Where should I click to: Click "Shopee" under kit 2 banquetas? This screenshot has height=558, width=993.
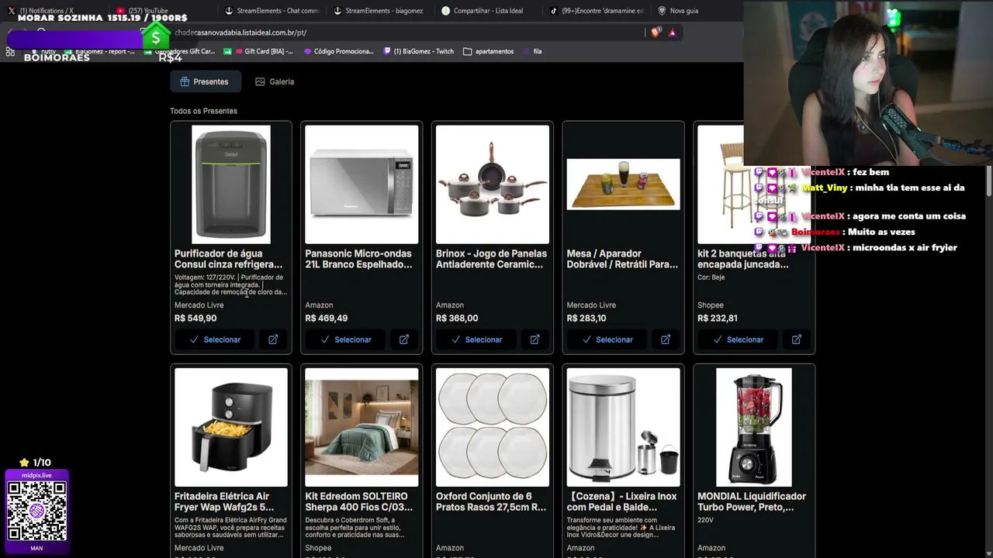pyautogui.click(x=711, y=305)
